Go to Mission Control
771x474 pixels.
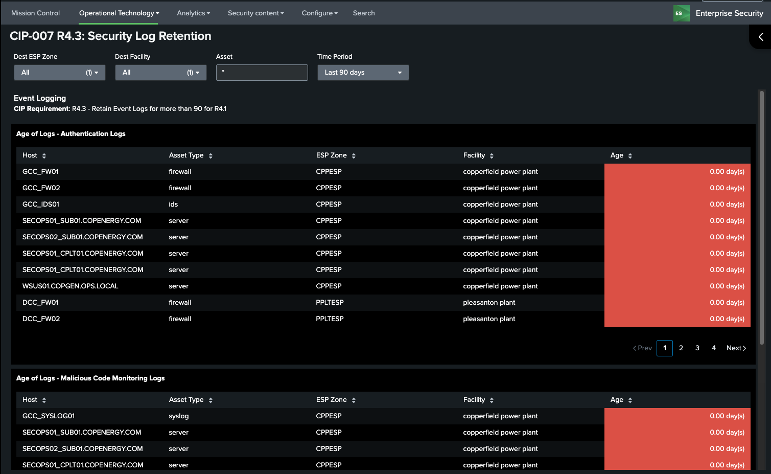(35, 13)
